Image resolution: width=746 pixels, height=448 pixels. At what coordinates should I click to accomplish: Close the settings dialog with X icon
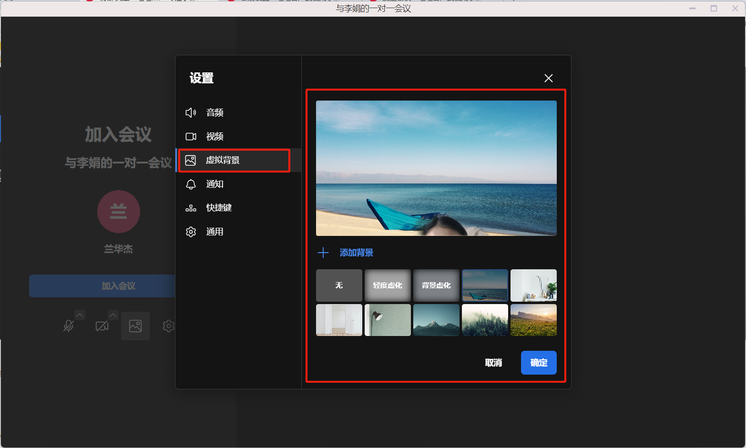click(x=549, y=78)
